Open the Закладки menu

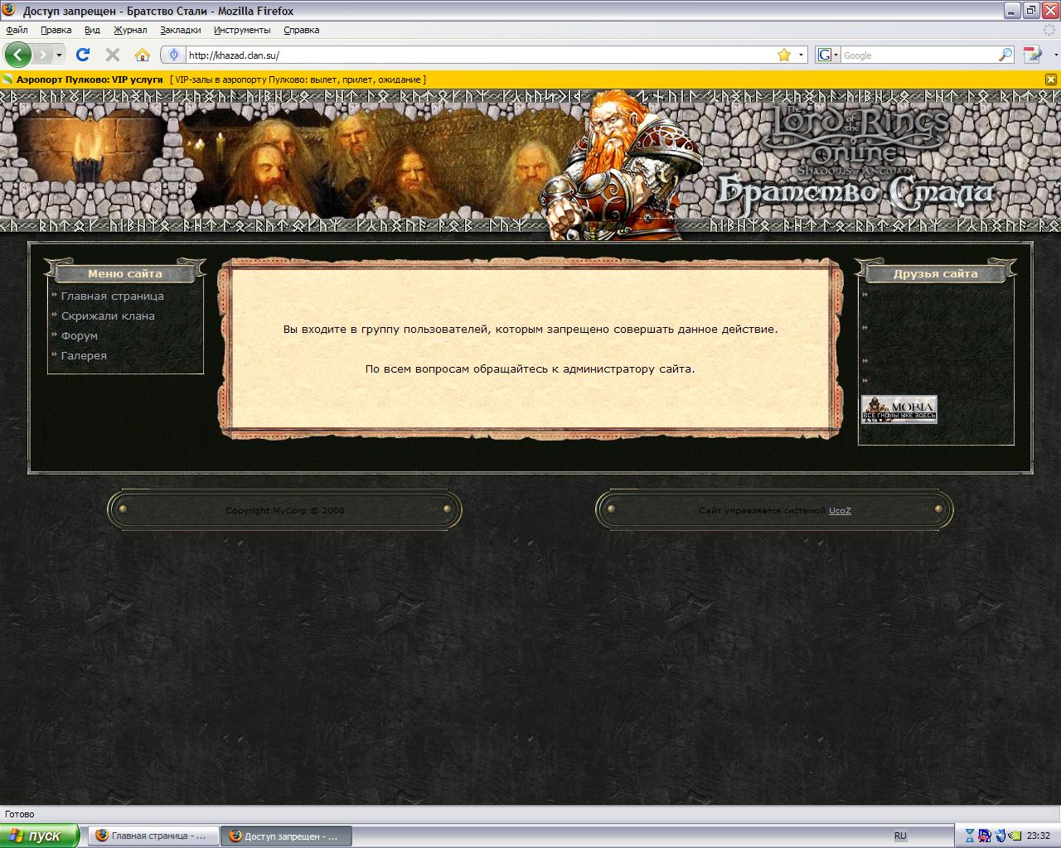coord(180,30)
